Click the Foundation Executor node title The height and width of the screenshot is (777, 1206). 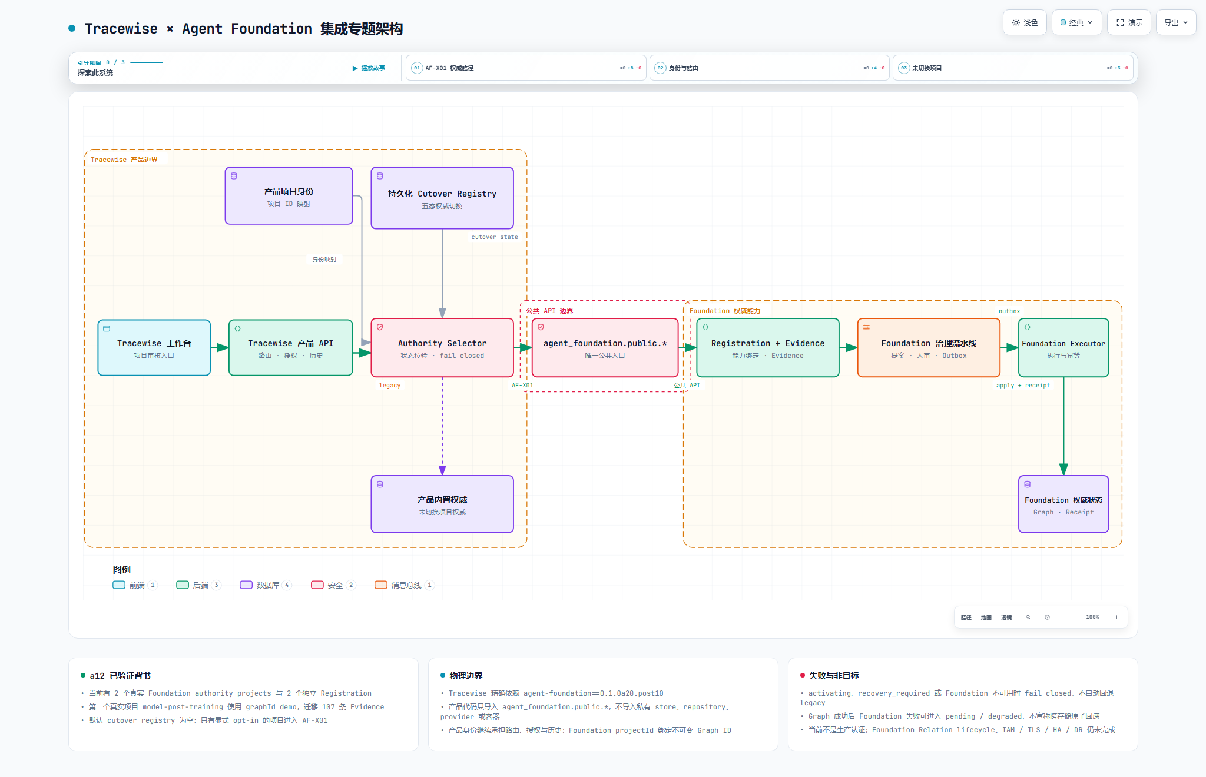point(1063,344)
